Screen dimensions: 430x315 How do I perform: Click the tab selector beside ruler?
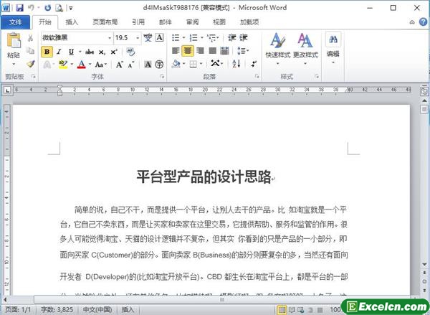[7, 90]
